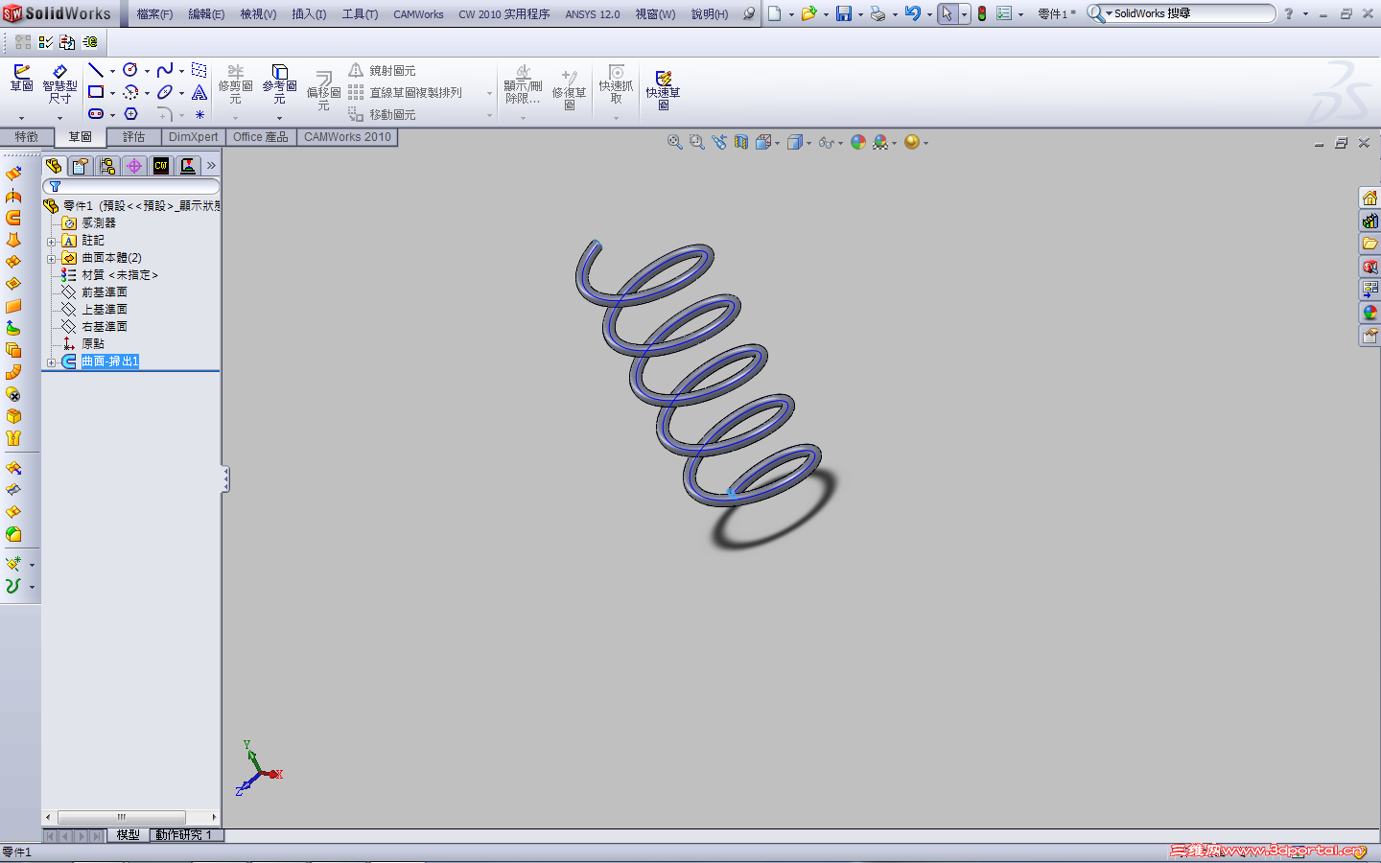Click the Previous View icon
This screenshot has height=863, width=1381.
pos(719,142)
